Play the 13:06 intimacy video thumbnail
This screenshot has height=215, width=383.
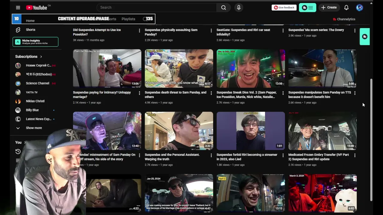pos(107,68)
